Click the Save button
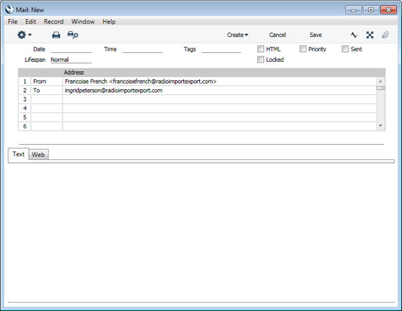This screenshot has width=402, height=311. point(315,35)
